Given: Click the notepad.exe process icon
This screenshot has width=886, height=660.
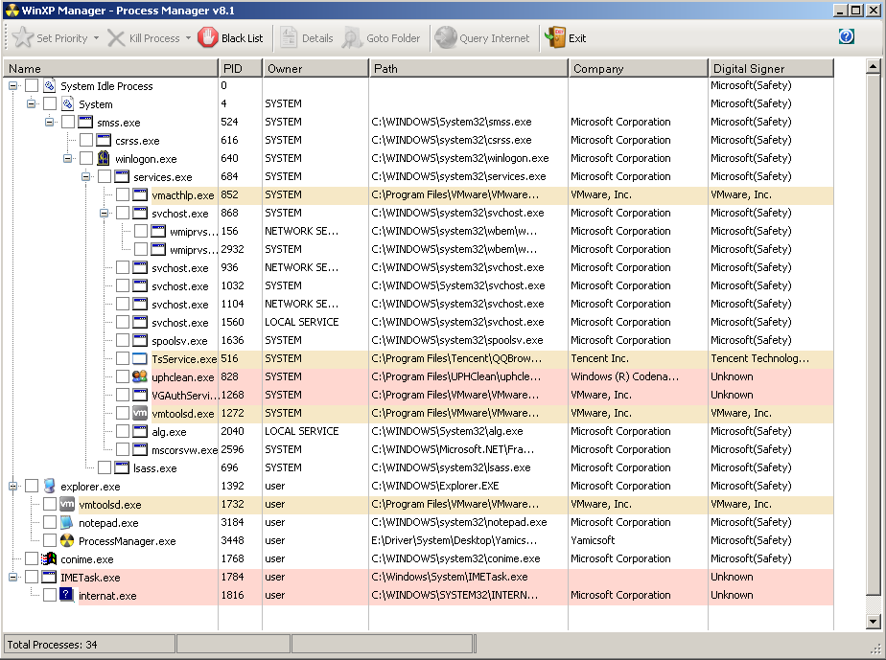Looking at the screenshot, I should [x=67, y=523].
